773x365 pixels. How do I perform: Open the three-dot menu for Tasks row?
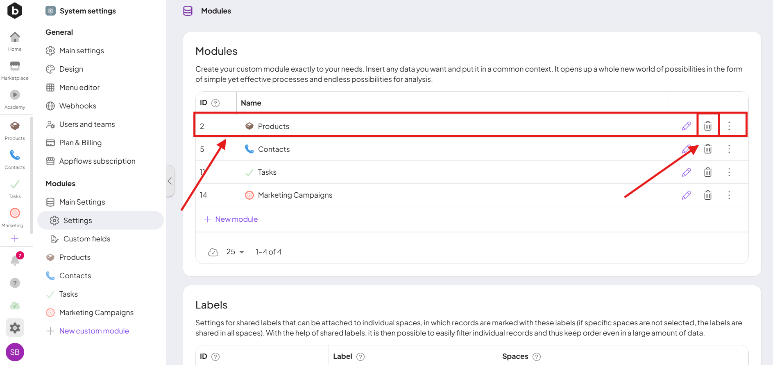click(x=729, y=172)
